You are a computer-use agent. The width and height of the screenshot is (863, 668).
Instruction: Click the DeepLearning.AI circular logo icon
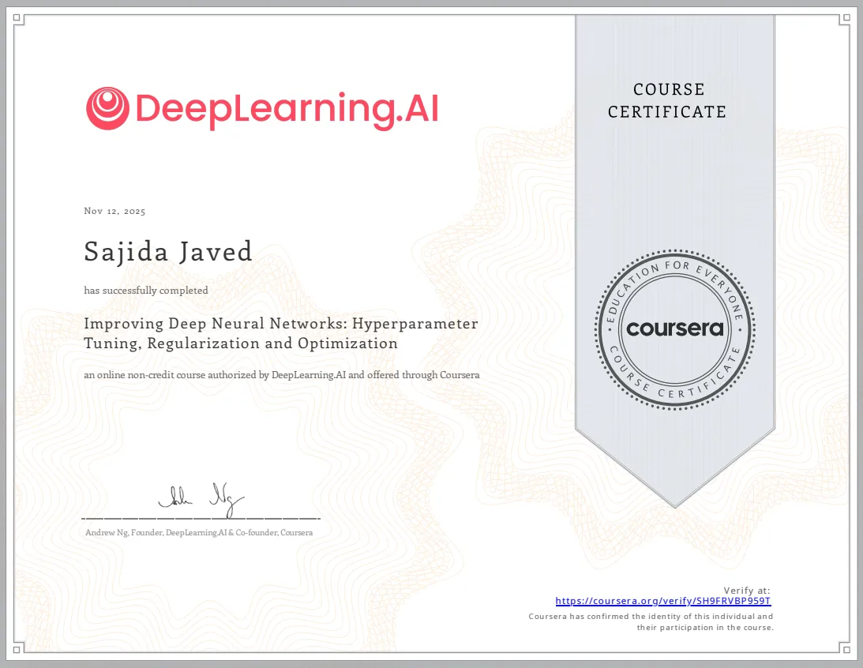[107, 108]
